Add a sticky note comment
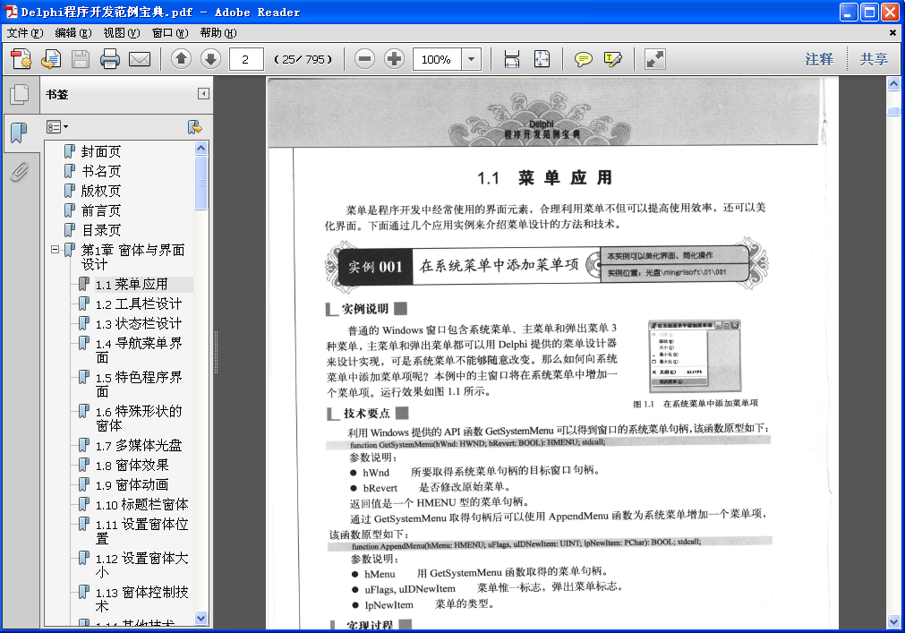This screenshot has width=905, height=633. pyautogui.click(x=584, y=59)
